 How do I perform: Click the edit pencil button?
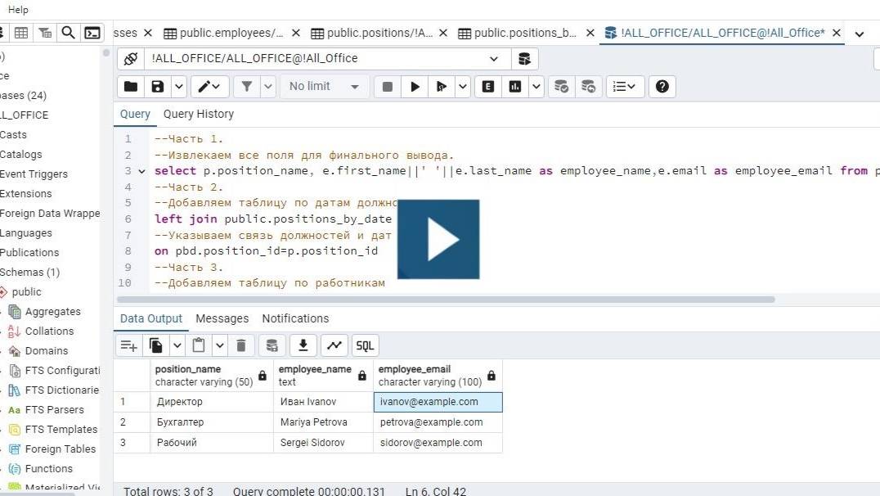tap(209, 87)
